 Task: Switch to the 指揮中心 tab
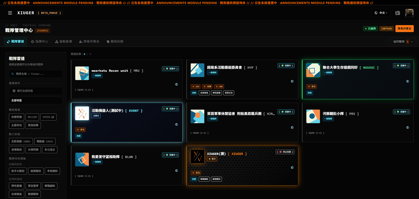click(40, 41)
